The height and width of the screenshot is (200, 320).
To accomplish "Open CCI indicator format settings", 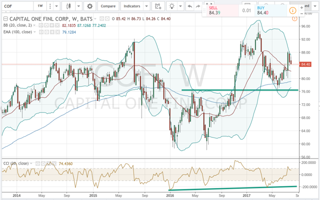I will point(43,163).
